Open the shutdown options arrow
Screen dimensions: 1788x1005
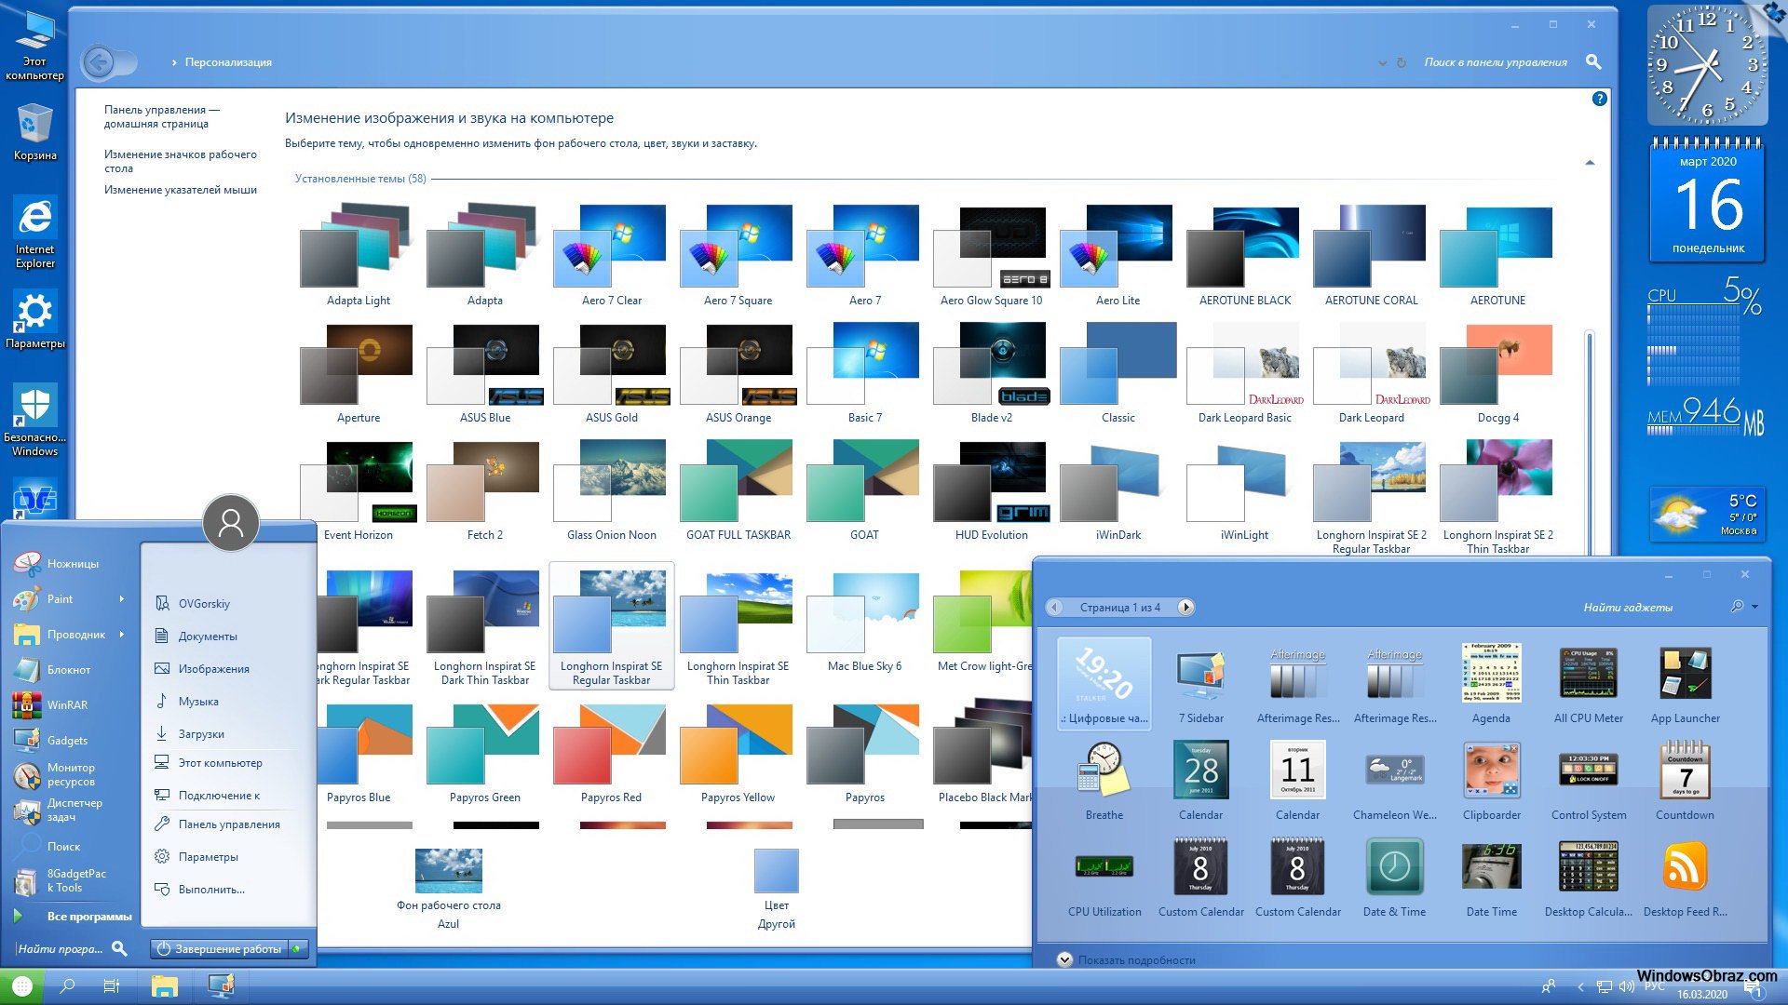[x=297, y=948]
